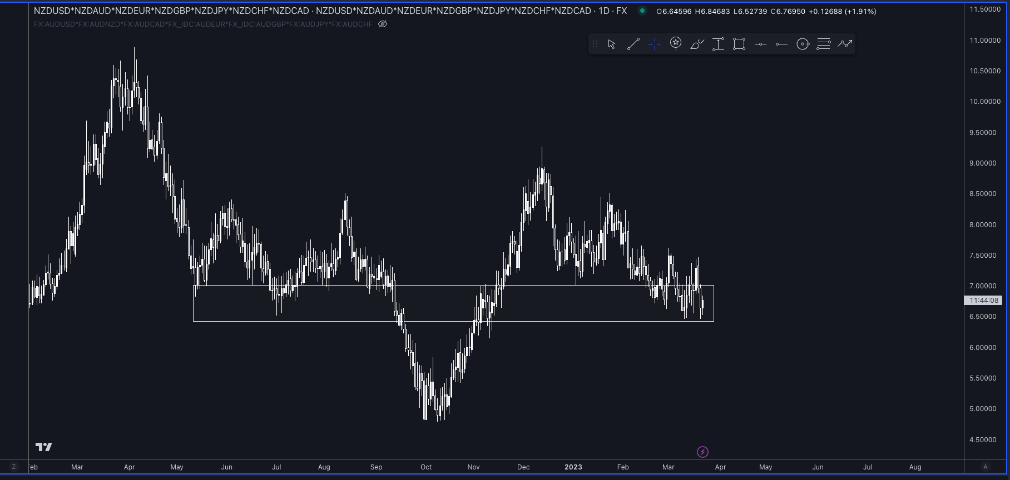Click the purple lightning event marker
Screen dimensions: 1010x480
[x=702, y=452]
